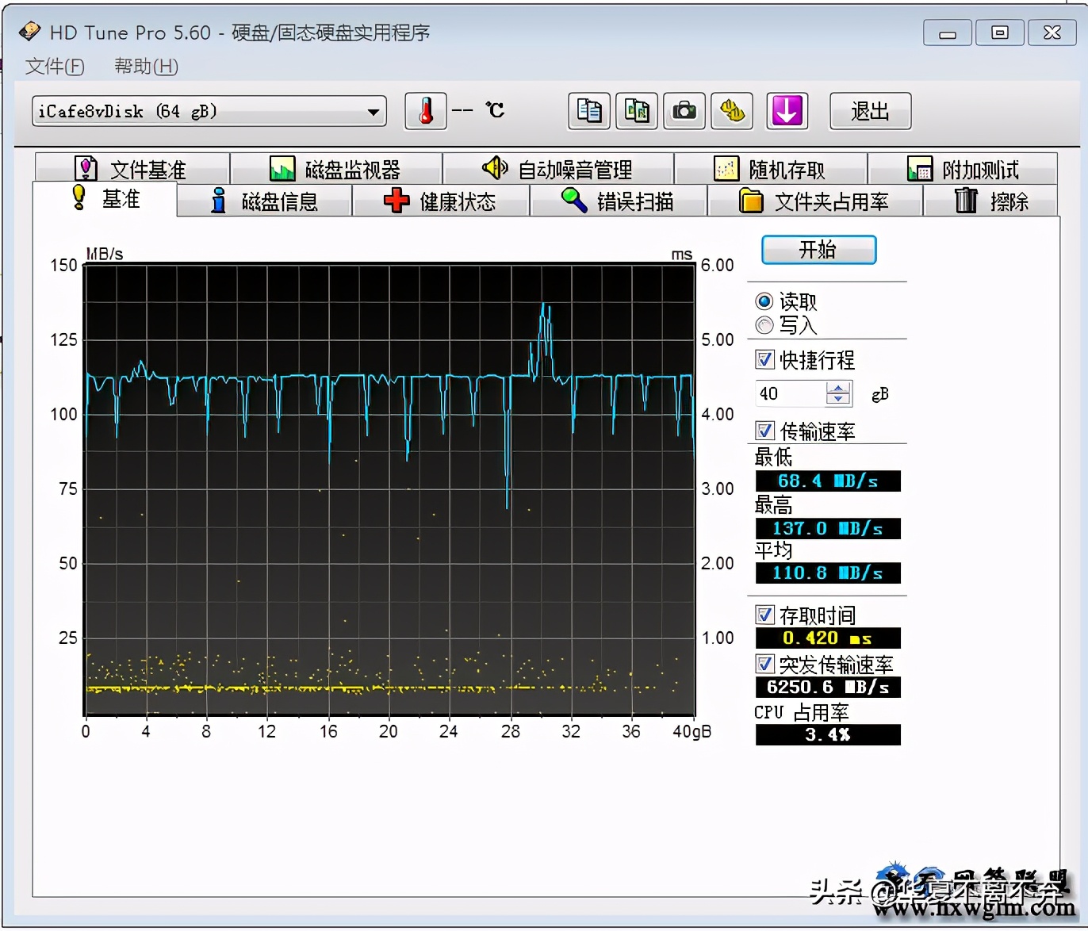
Task: Switch to the 磁盘信息 tab
Action: click(264, 201)
